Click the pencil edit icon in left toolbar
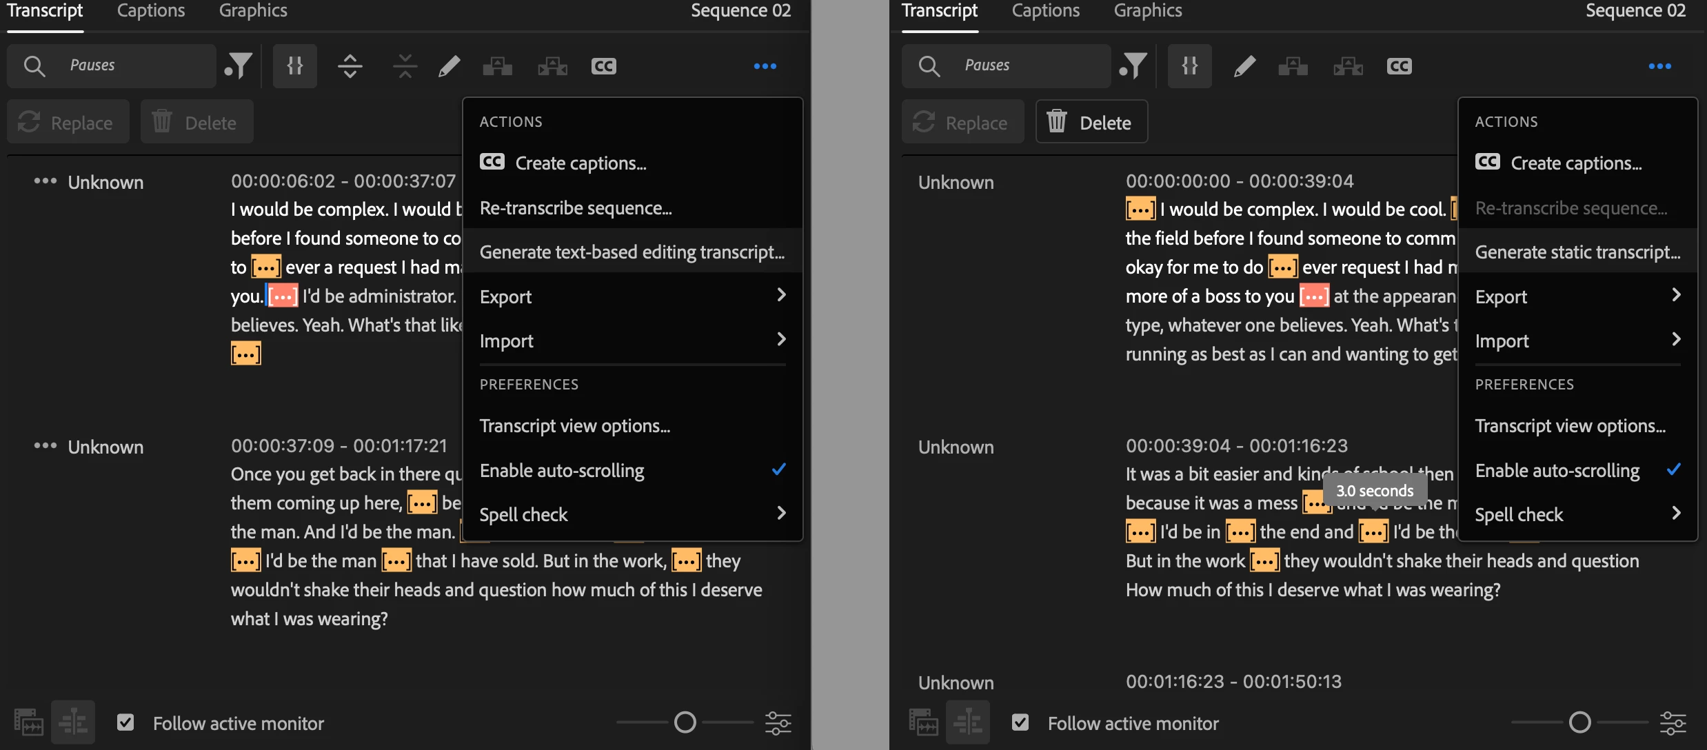This screenshot has width=1707, height=750. (x=449, y=66)
